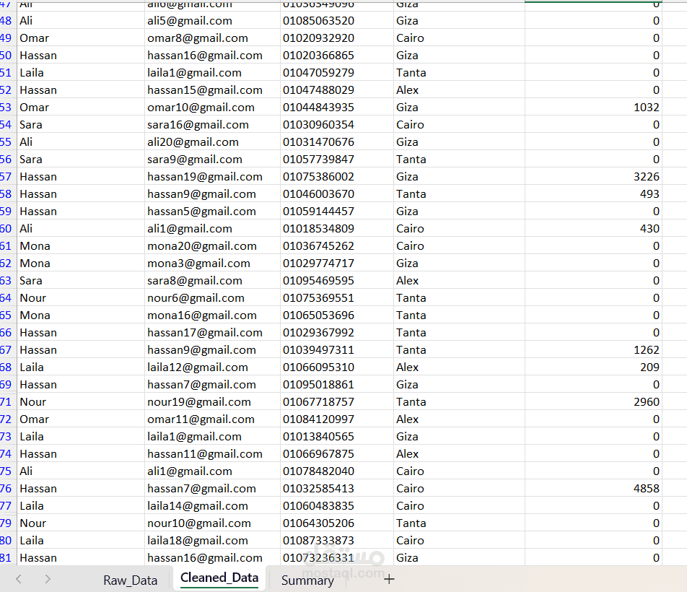Click the value 4858 cell

coord(593,489)
